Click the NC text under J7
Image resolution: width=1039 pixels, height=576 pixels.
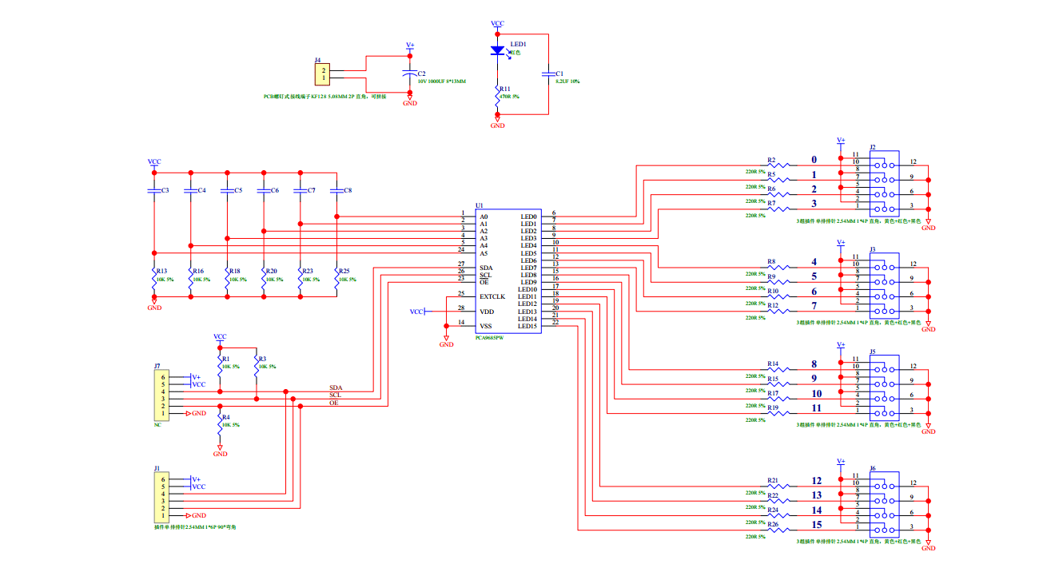(x=157, y=426)
